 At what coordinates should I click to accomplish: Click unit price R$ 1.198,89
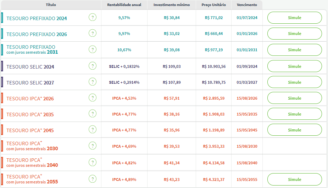(214, 130)
